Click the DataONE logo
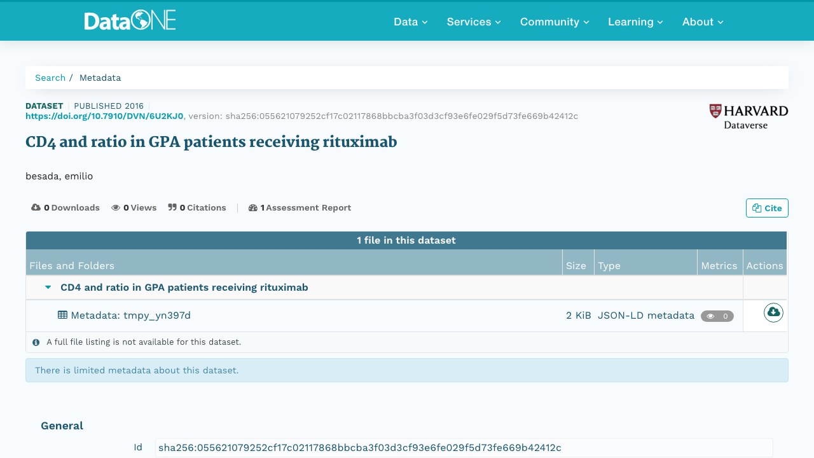Viewport: 814px width, 458px height. 130,21
